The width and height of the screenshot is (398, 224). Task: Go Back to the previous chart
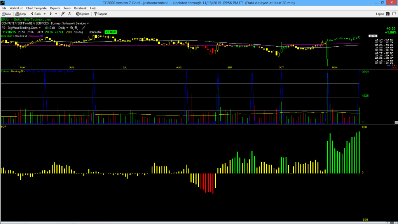coord(36,14)
